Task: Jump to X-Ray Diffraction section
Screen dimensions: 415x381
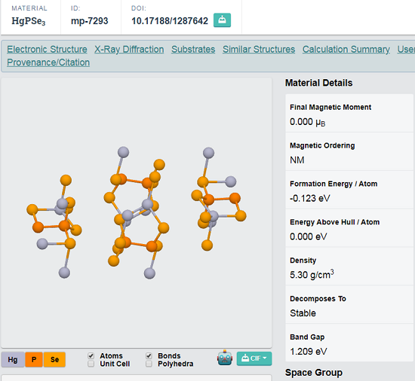Action: (x=129, y=49)
